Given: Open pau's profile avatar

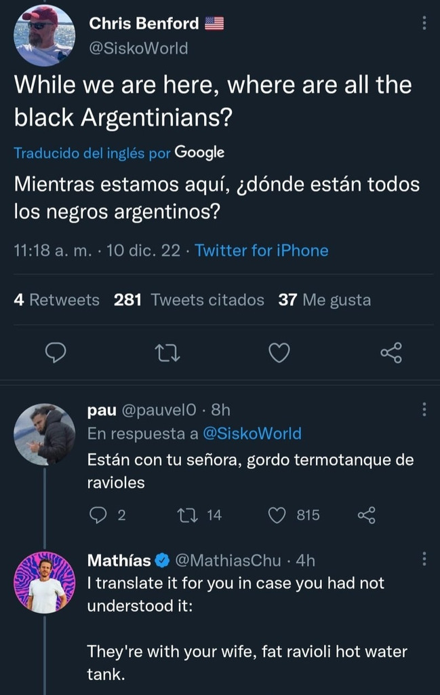Looking at the screenshot, I should pyautogui.click(x=44, y=434).
